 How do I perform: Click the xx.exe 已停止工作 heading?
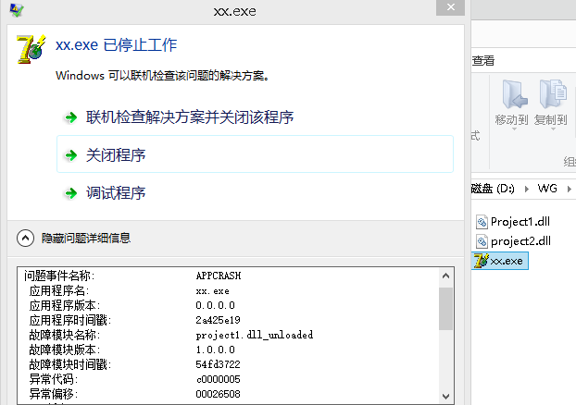coord(116,45)
